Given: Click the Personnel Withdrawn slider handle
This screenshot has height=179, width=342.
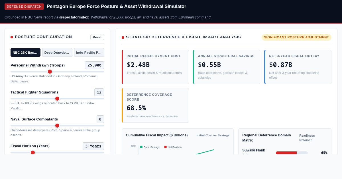Looking at the screenshot, I should tap(50, 72).
